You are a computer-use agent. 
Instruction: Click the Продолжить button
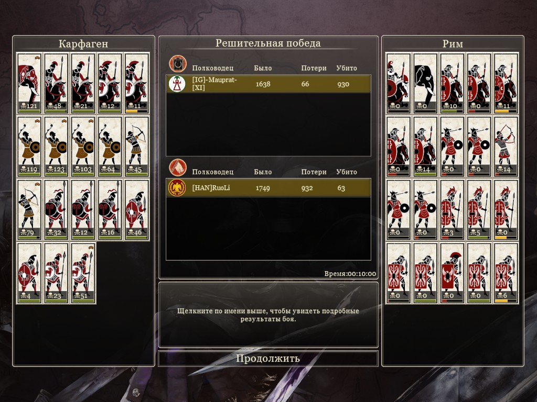click(268, 358)
